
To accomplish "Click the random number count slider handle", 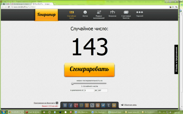I will pos(72,84).
